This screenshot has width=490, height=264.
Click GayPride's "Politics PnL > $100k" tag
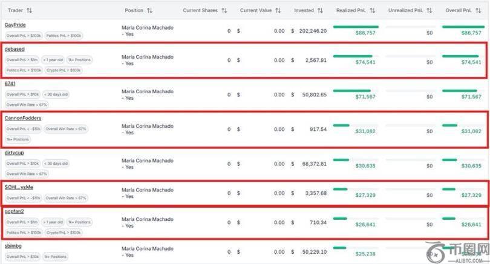tap(64, 36)
